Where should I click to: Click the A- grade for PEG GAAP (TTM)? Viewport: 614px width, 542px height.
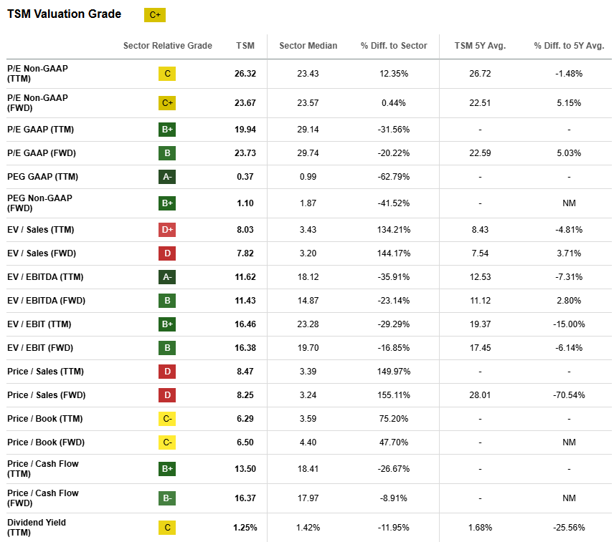point(166,176)
